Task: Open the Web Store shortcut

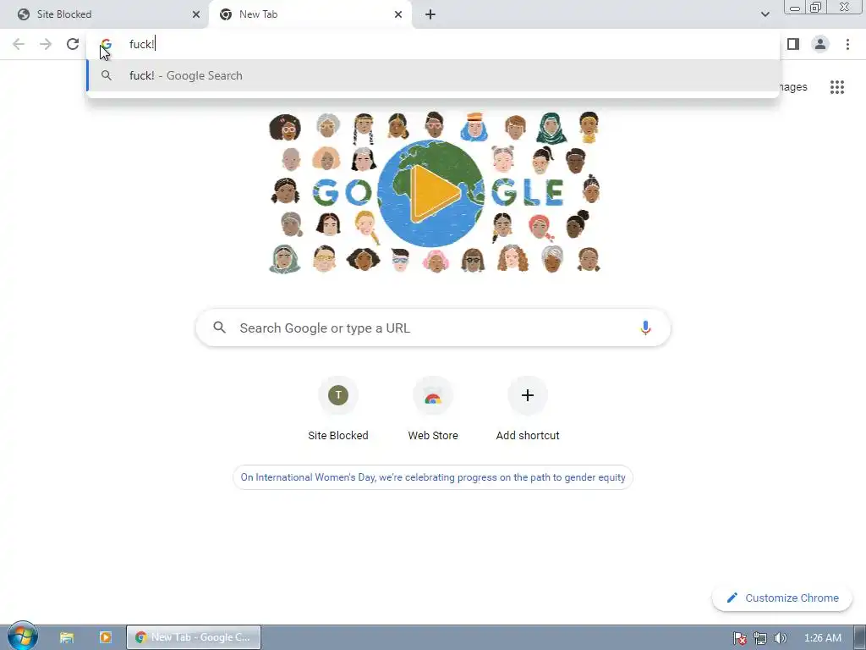Action: click(433, 409)
